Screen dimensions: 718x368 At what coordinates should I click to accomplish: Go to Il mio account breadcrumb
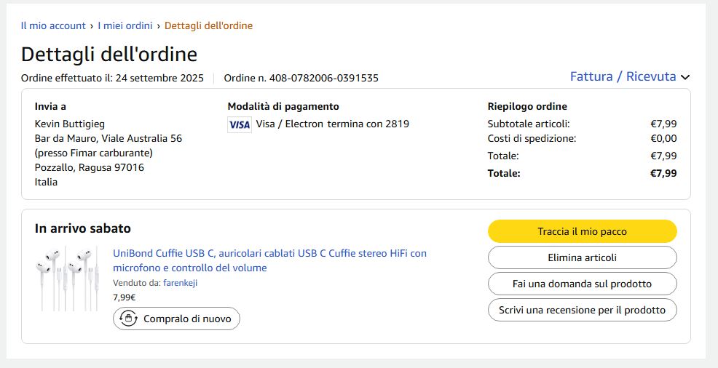(53, 25)
